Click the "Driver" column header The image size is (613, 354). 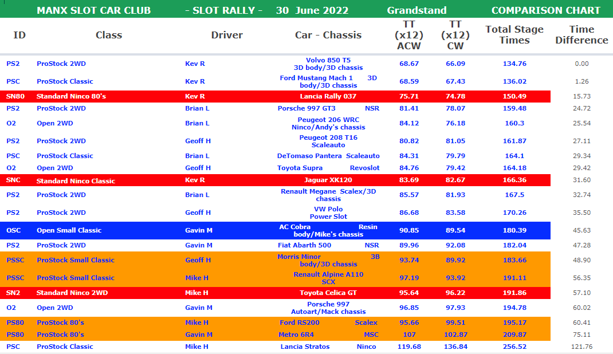click(x=227, y=35)
